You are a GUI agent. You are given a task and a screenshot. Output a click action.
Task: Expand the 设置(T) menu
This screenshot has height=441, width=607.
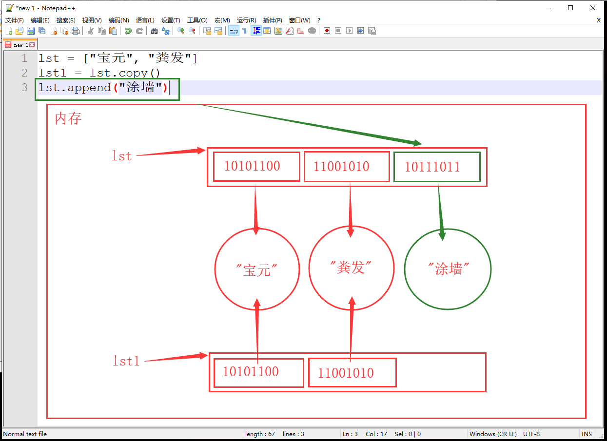(171, 20)
